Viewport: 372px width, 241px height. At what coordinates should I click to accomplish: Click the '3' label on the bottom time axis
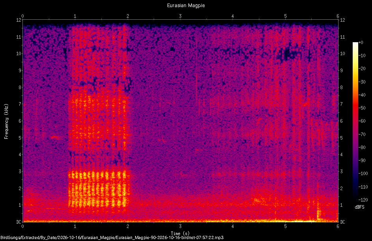(180, 226)
